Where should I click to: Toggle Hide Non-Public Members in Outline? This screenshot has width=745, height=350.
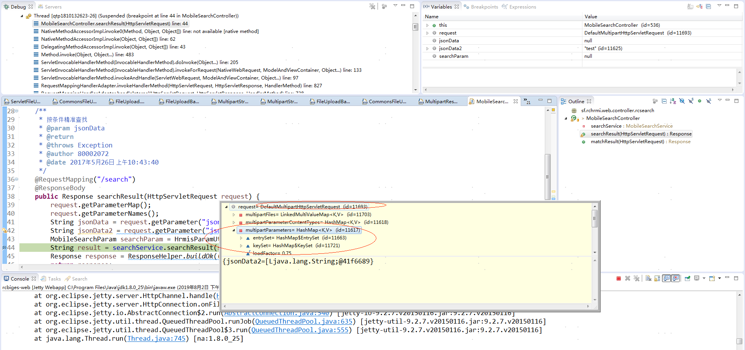[700, 101]
